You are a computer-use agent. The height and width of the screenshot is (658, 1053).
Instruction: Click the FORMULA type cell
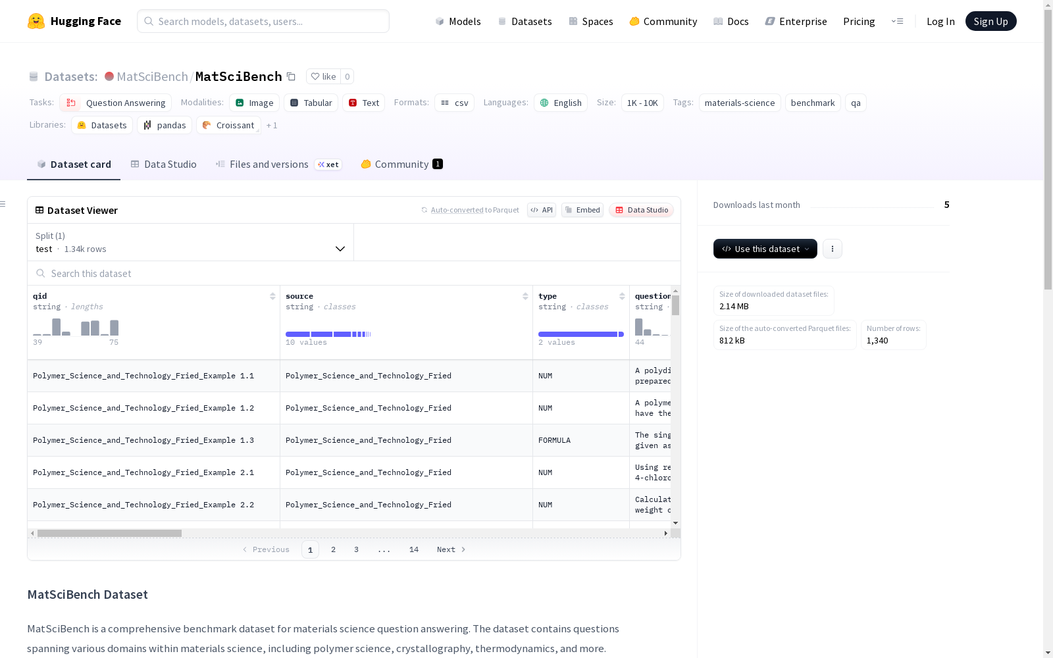[581, 440]
